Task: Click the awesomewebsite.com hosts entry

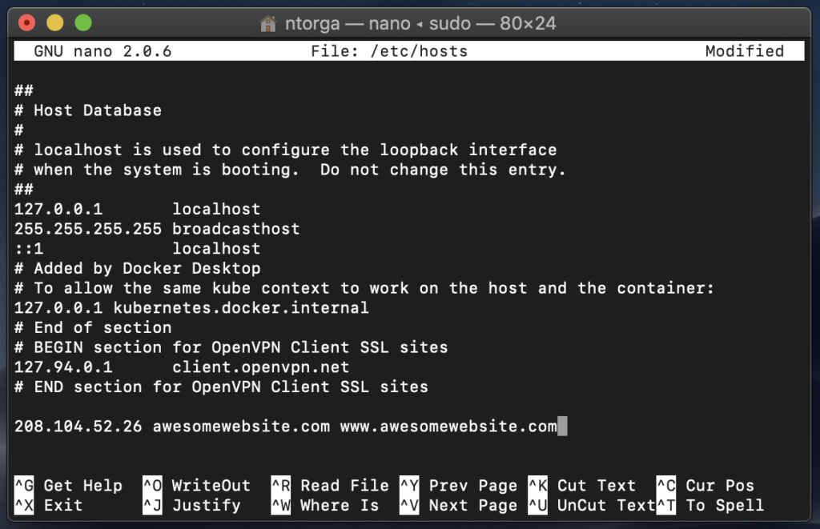Action: tap(240, 426)
